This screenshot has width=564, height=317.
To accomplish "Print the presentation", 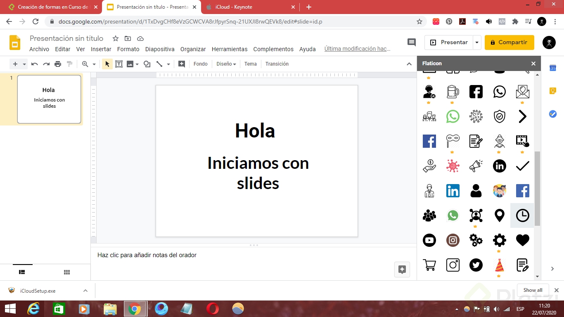I will click(x=58, y=64).
